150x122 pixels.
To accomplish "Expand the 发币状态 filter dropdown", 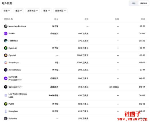I will coord(33,11).
